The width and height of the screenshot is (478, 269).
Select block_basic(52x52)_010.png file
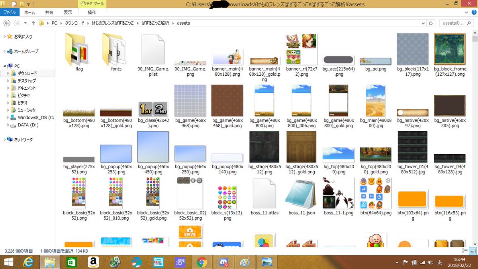(x=116, y=198)
